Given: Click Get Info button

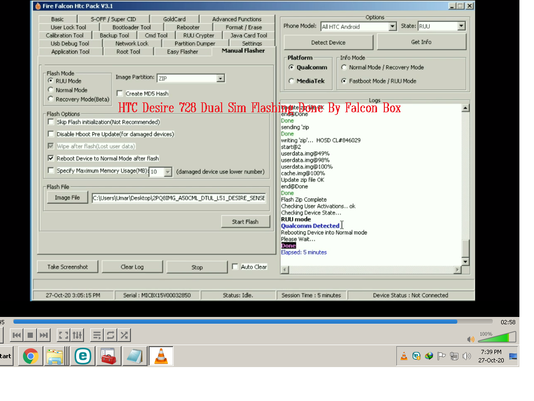Looking at the screenshot, I should (421, 42).
